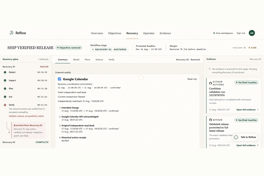Click the Google Calendar heading
264x176 pixels.
pos(75,79)
